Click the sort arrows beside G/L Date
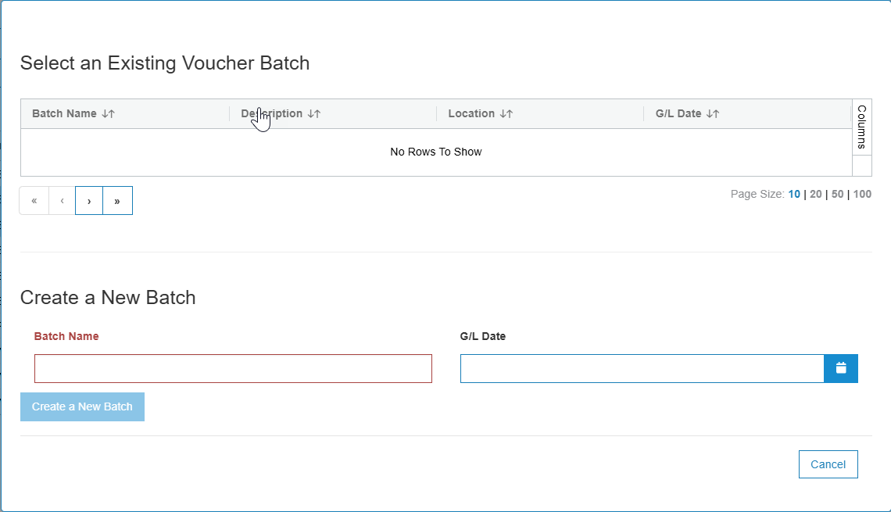This screenshot has width=891, height=512. (712, 113)
